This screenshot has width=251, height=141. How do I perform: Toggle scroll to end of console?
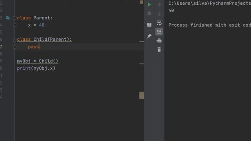point(159,31)
